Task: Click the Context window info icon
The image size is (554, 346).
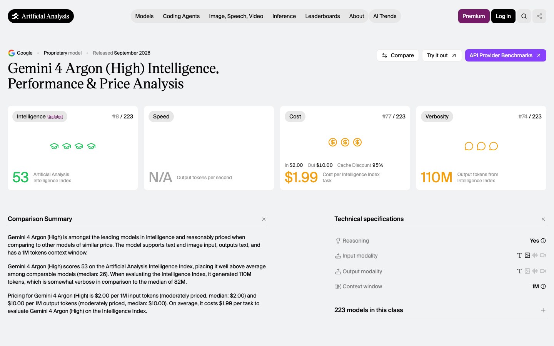Action: click(543, 286)
